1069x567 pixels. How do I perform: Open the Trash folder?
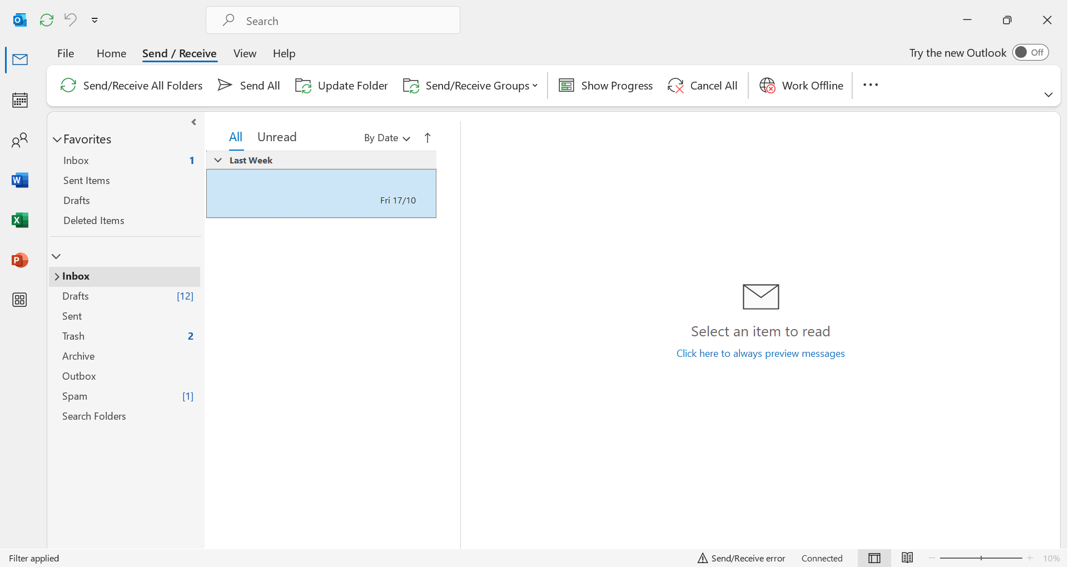[x=126, y=336]
